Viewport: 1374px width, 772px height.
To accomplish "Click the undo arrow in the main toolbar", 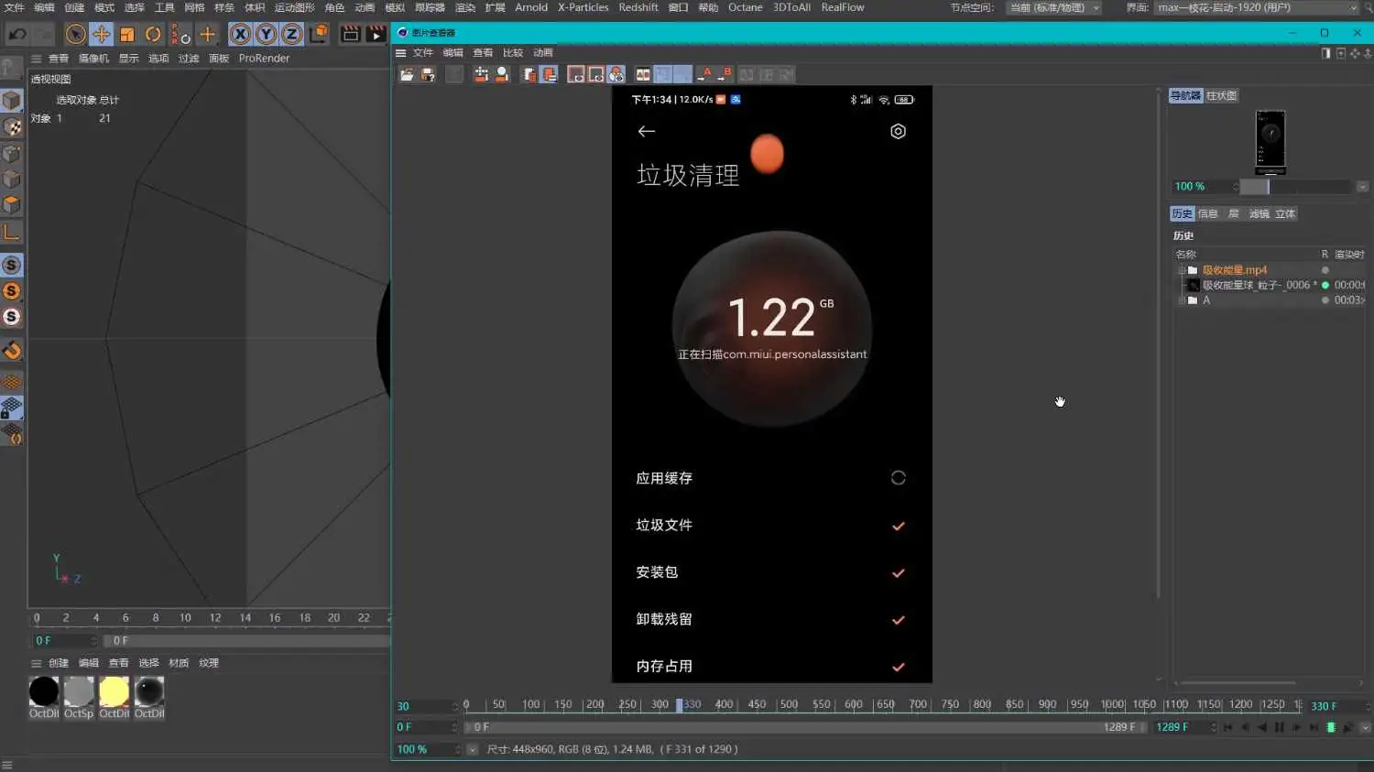I will pyautogui.click(x=17, y=35).
